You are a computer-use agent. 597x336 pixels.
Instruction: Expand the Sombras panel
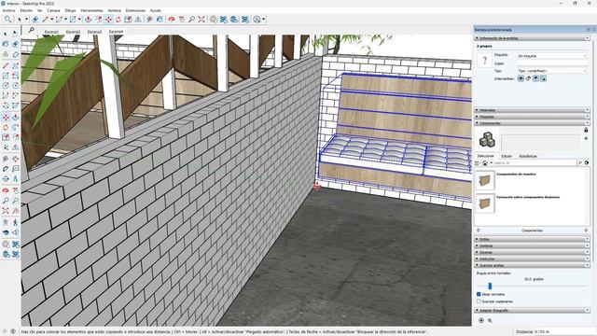tap(532, 245)
